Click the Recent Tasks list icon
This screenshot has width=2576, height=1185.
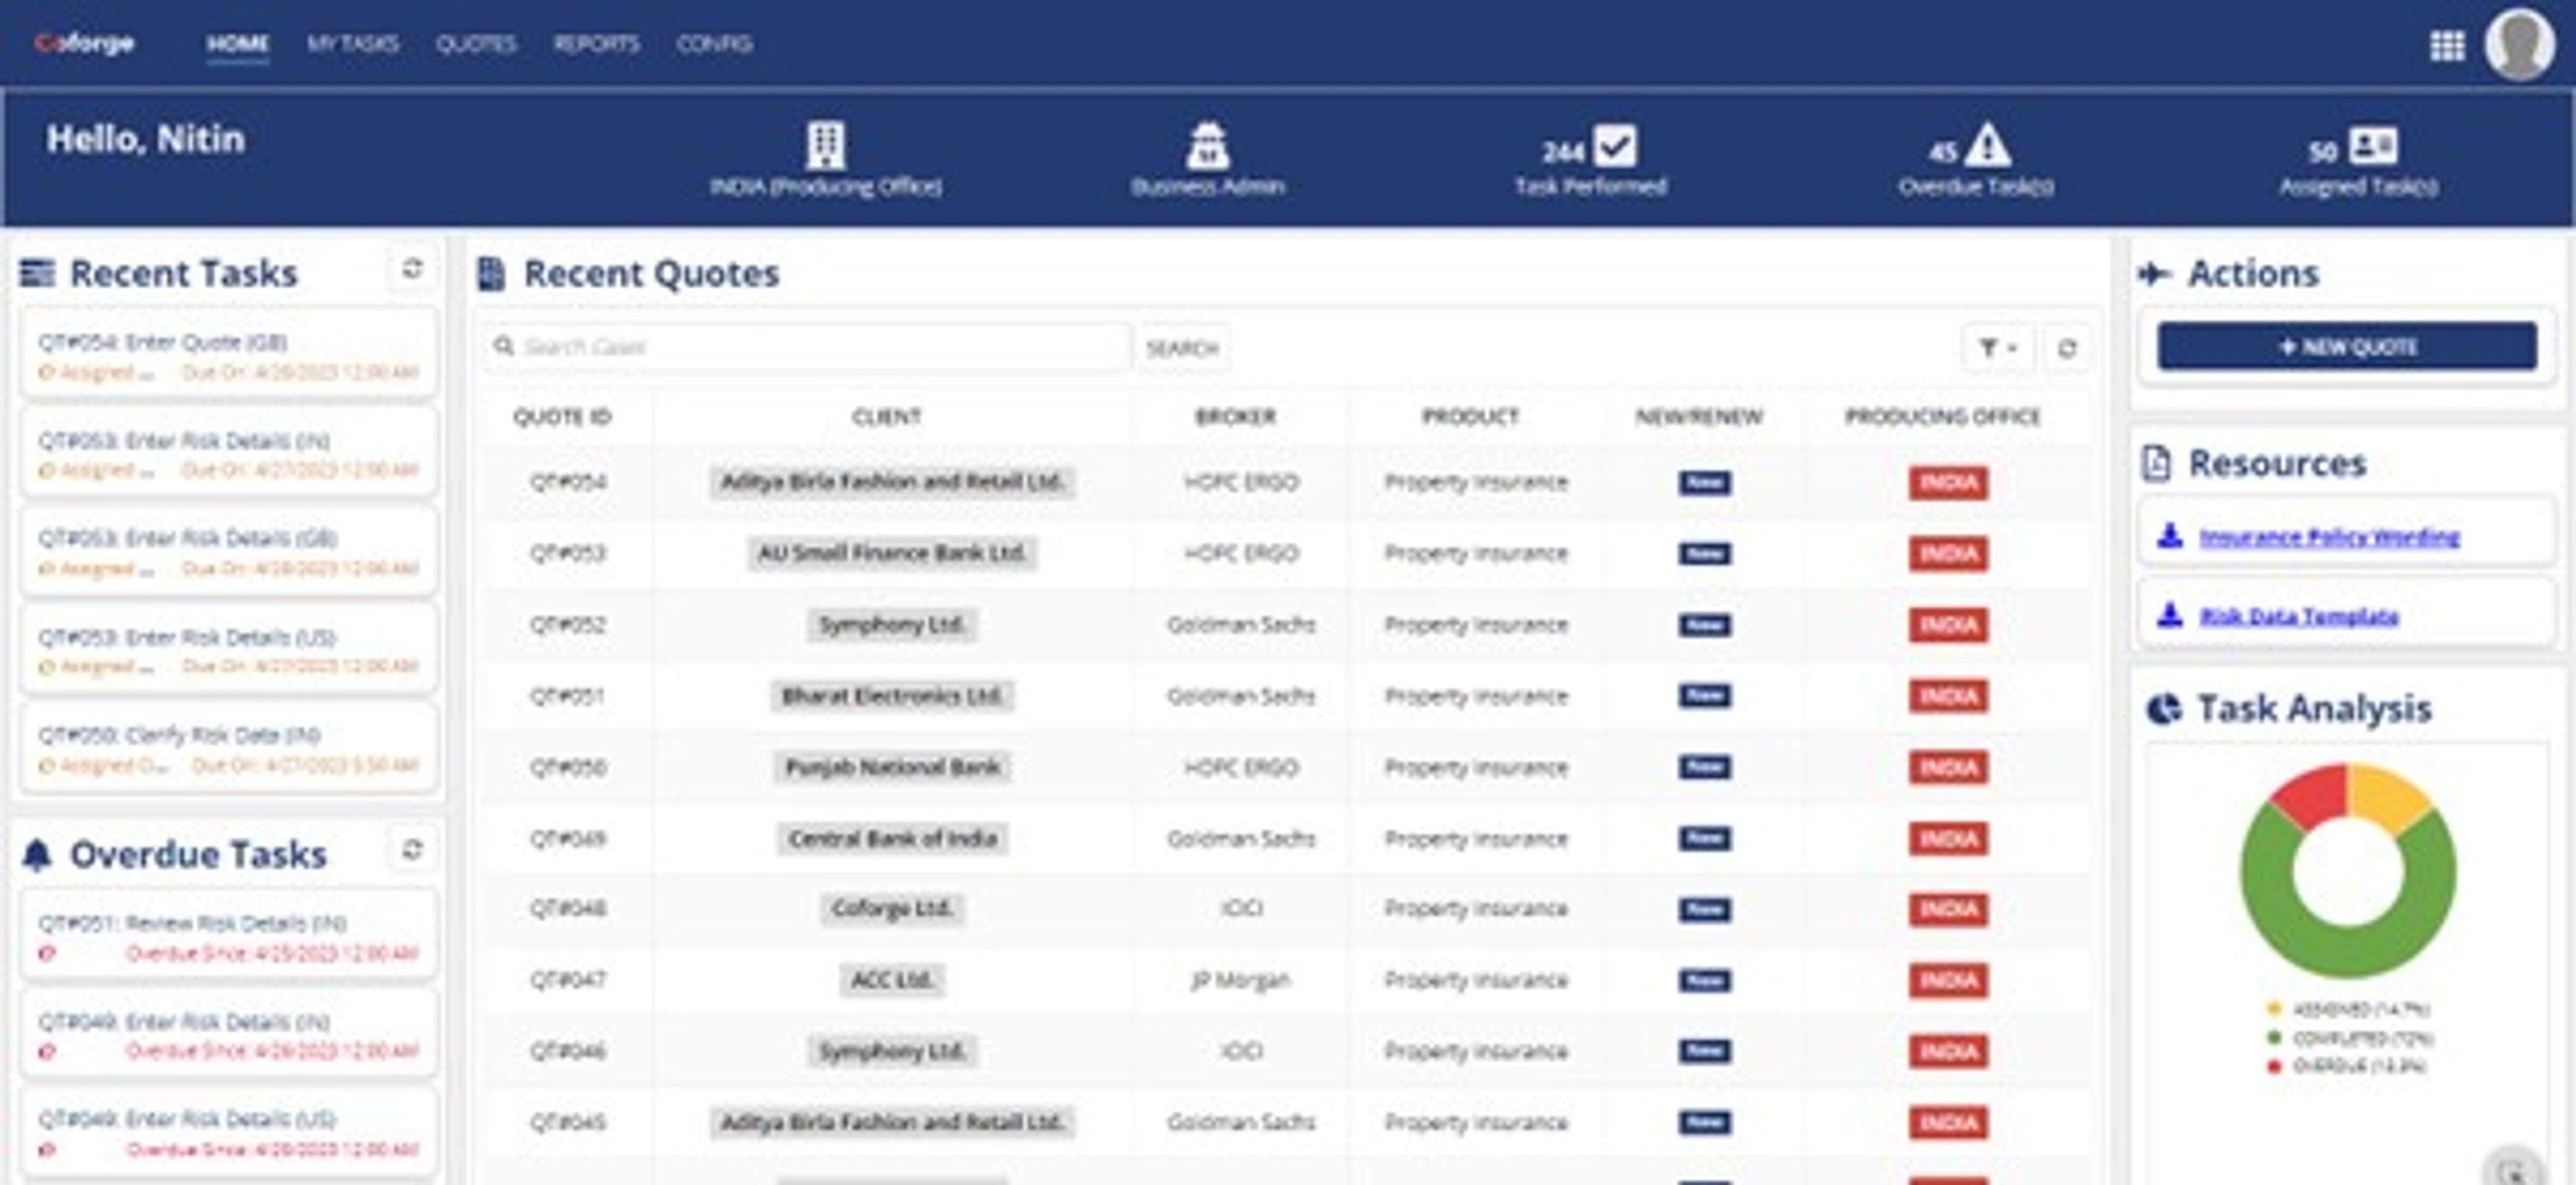(38, 273)
